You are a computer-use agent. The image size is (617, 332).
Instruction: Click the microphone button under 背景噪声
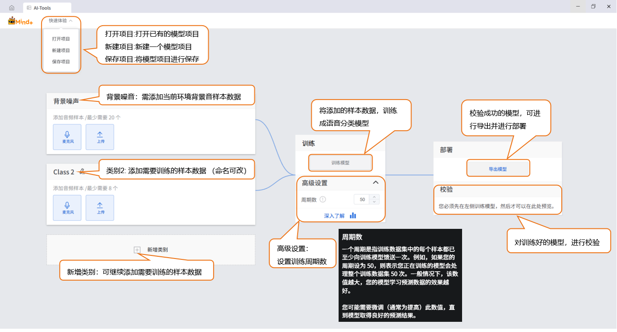67,137
